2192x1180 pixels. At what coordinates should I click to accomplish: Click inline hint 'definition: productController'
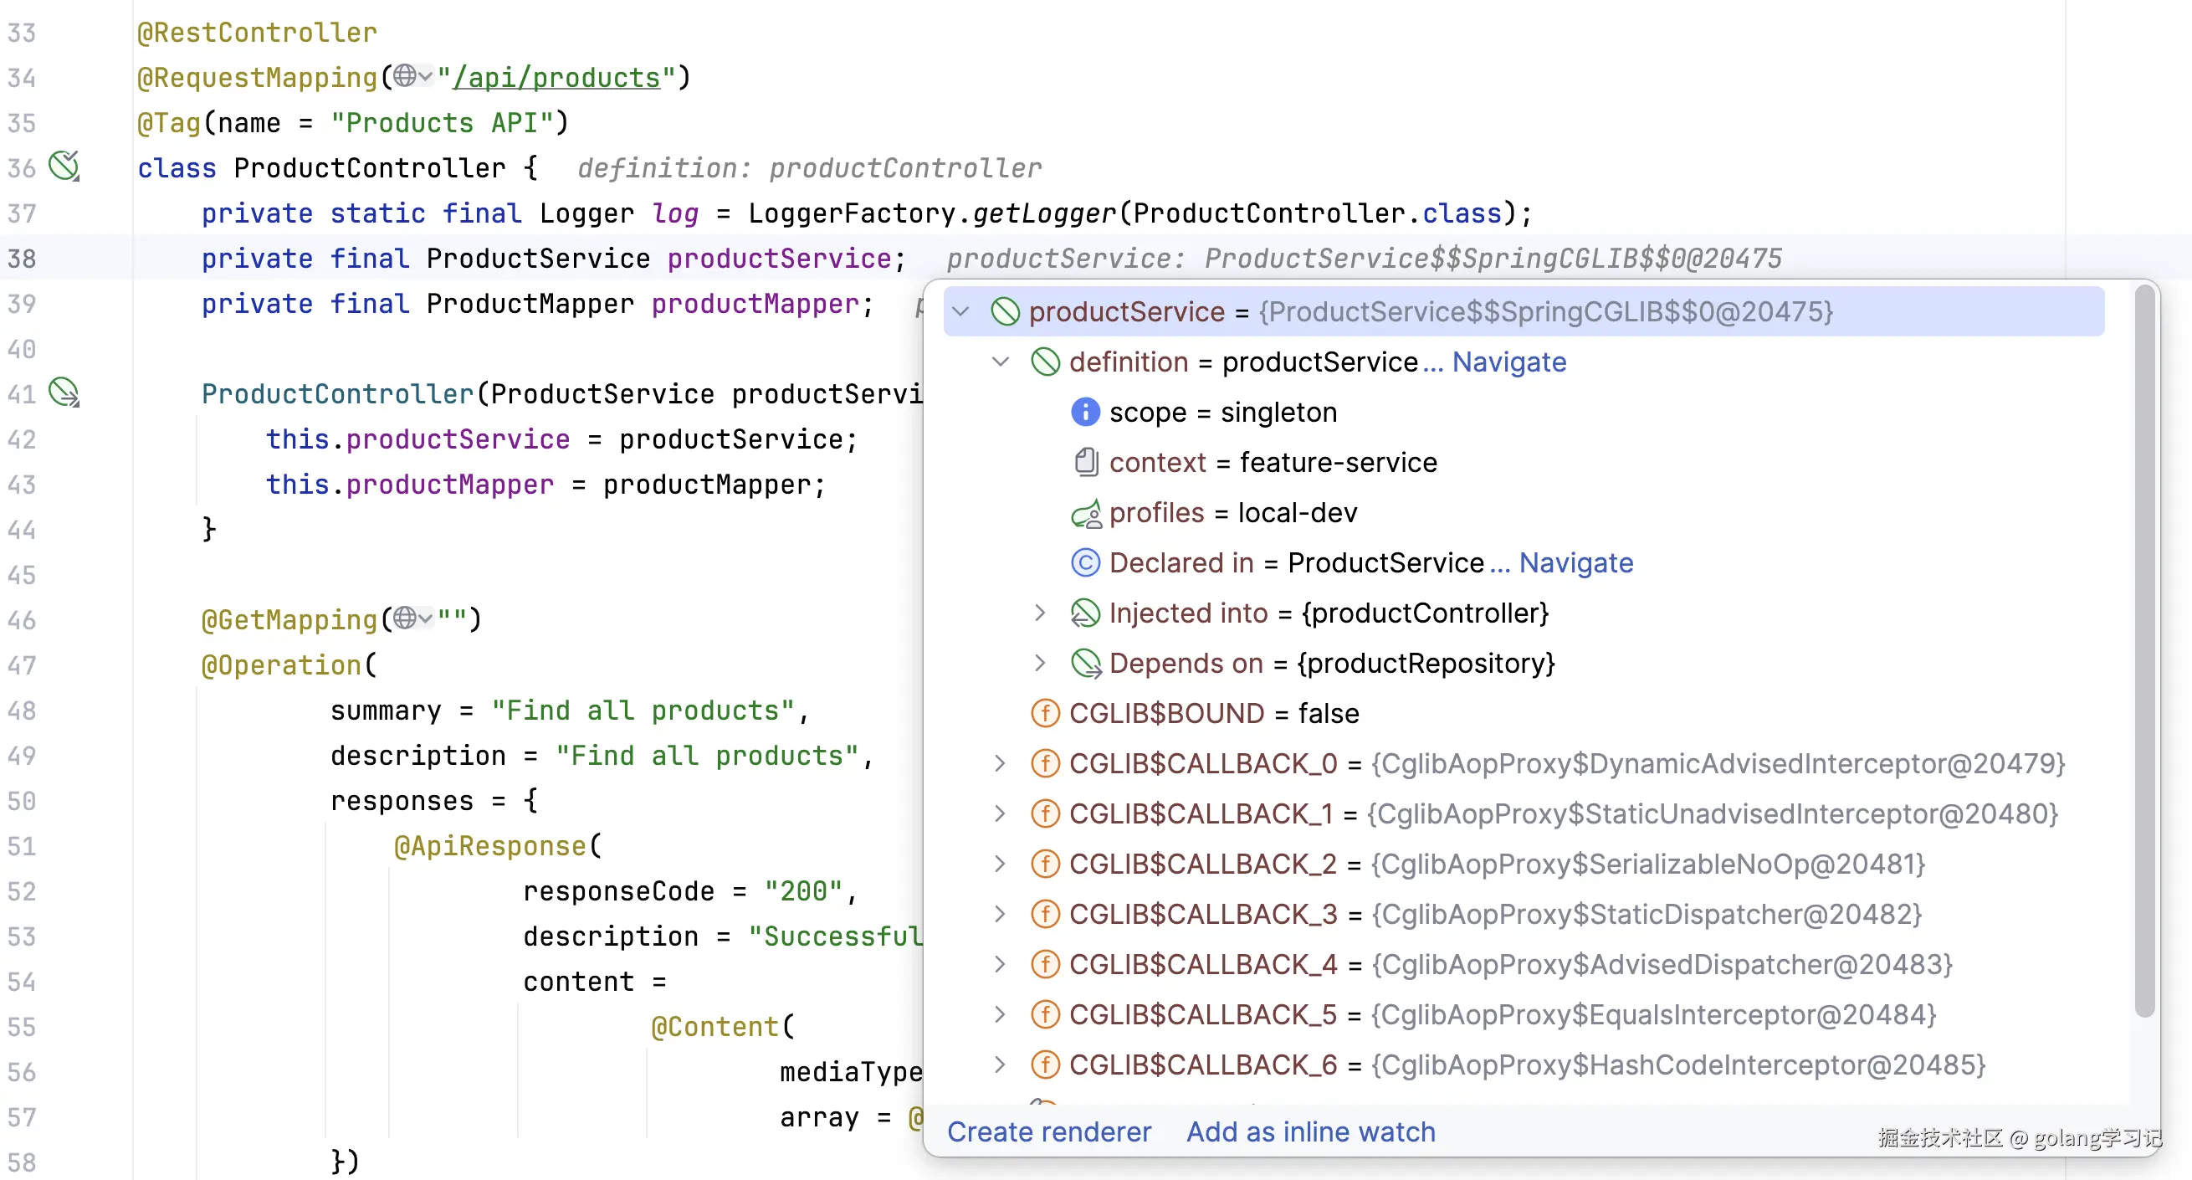[809, 167]
